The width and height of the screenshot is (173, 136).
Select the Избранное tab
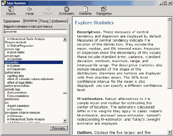click(59, 21)
